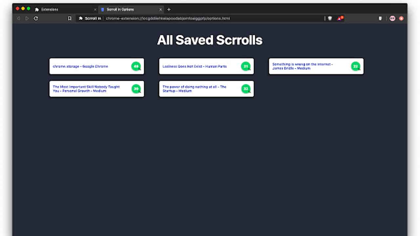Click the browser forward arrow
This screenshot has width=420, height=236.
click(x=27, y=18)
